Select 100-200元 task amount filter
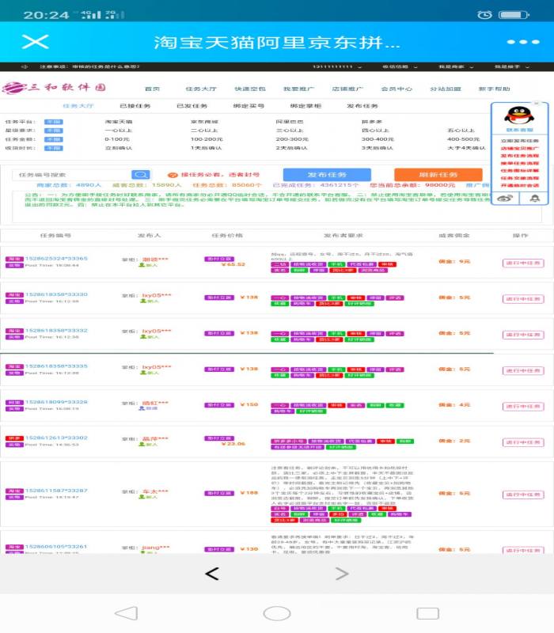The height and width of the screenshot is (633, 554). (206, 139)
